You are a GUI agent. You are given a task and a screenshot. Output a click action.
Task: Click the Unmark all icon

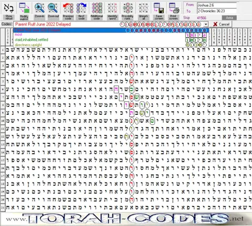(143, 8)
